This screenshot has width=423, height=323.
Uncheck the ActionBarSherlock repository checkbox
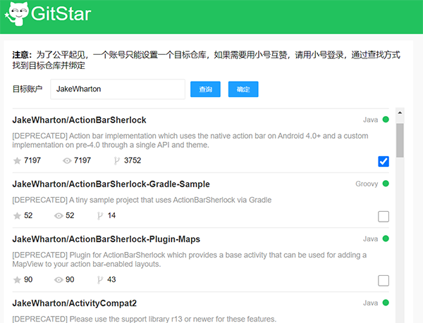click(384, 162)
